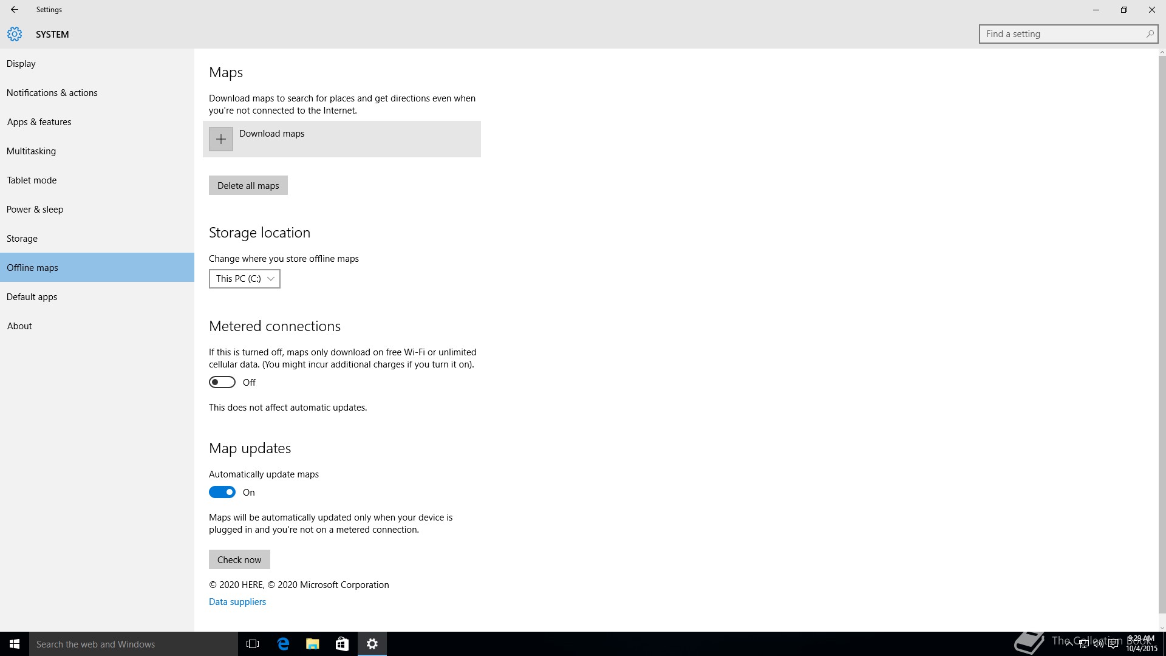Open the Data suppliers link
The image size is (1166, 656).
(237, 602)
